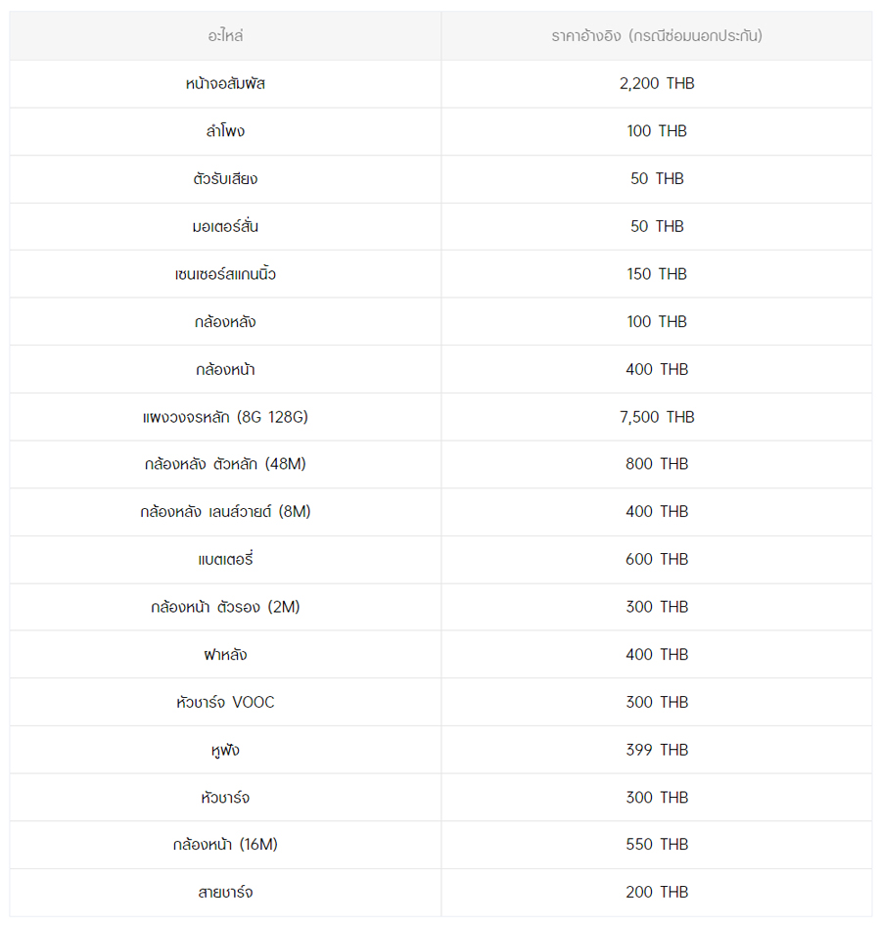Select หัวชาร์จ VOOC part label
The height and width of the screenshot is (927, 881).
225,703
